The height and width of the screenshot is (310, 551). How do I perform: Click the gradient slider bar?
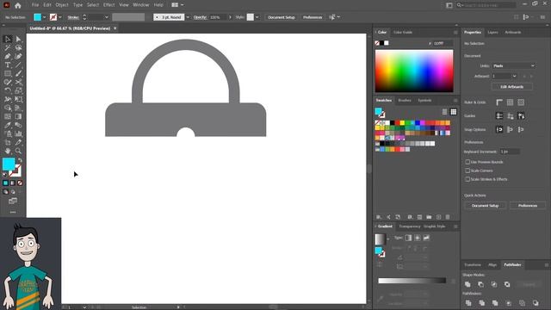coord(412,281)
